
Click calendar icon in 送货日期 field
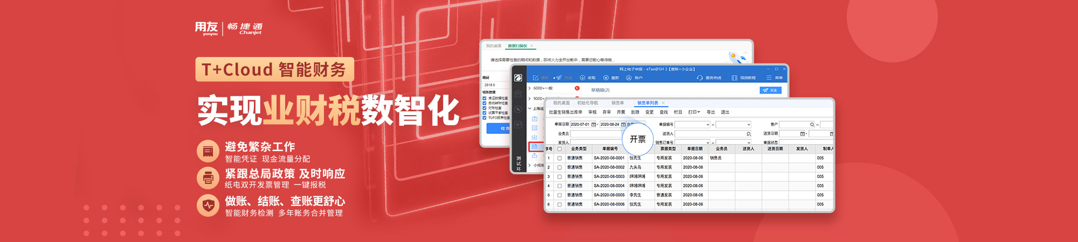pos(802,133)
